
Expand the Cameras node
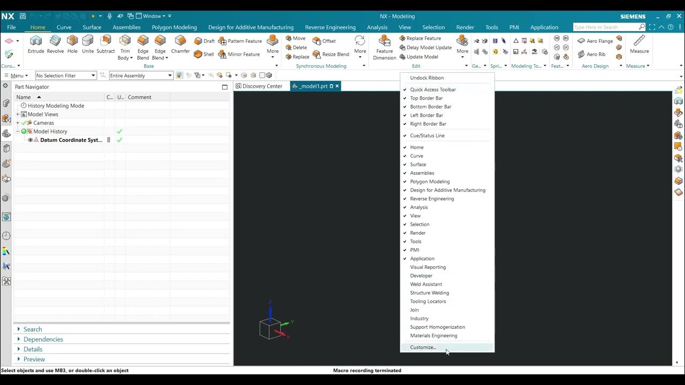pos(18,123)
